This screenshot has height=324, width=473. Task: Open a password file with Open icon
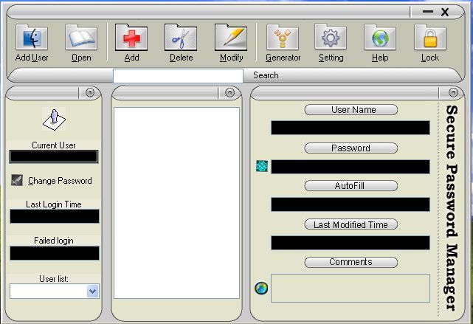81,38
